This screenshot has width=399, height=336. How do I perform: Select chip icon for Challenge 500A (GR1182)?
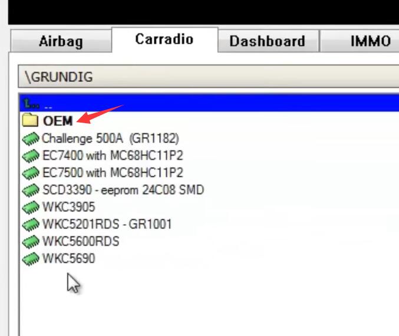coord(31,139)
